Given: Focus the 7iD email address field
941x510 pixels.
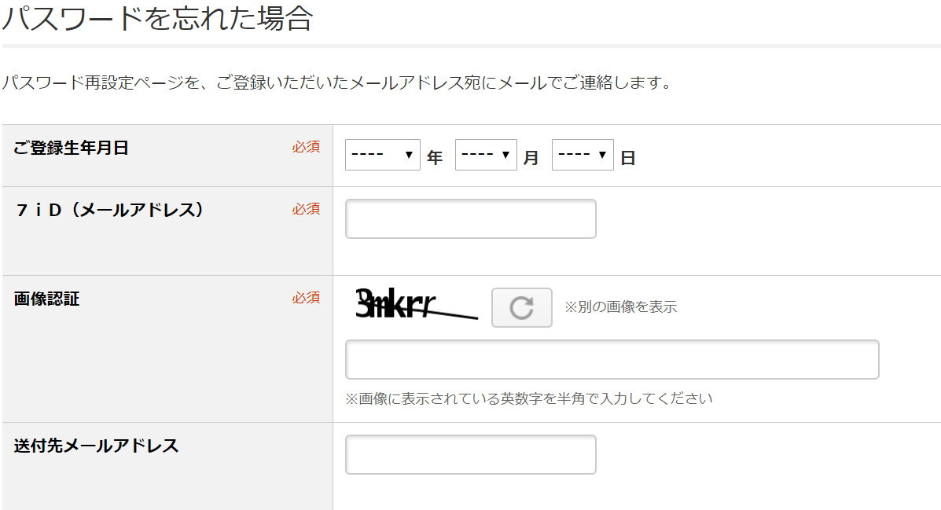Looking at the screenshot, I should 470,219.
